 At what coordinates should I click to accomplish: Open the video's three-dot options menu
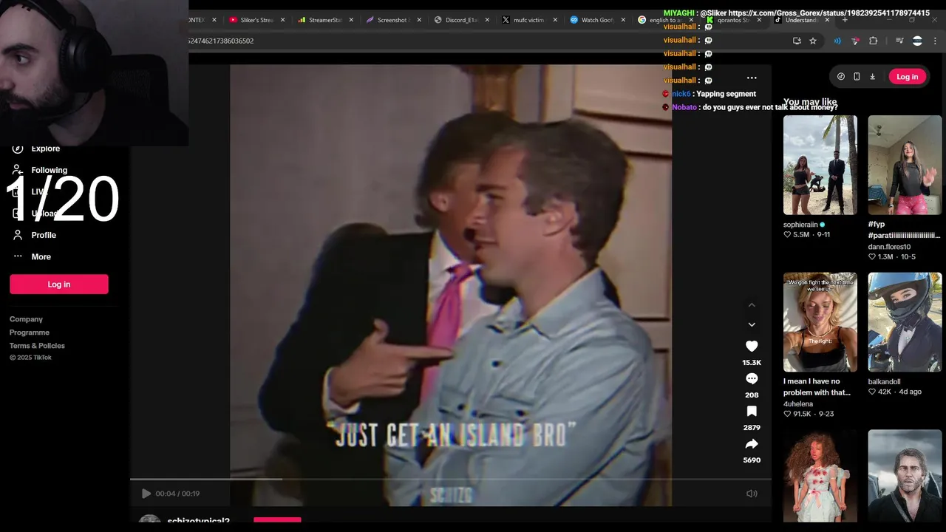click(x=752, y=78)
